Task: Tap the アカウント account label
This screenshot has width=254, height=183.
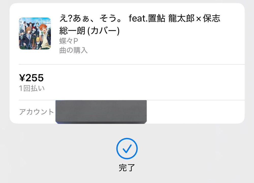Action: pos(36,112)
